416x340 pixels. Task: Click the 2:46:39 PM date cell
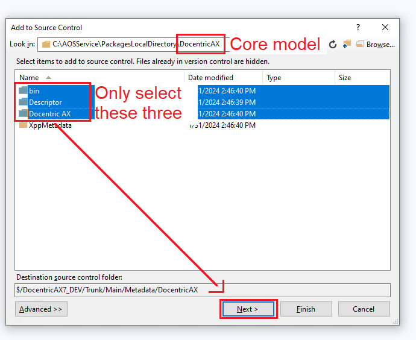227,102
